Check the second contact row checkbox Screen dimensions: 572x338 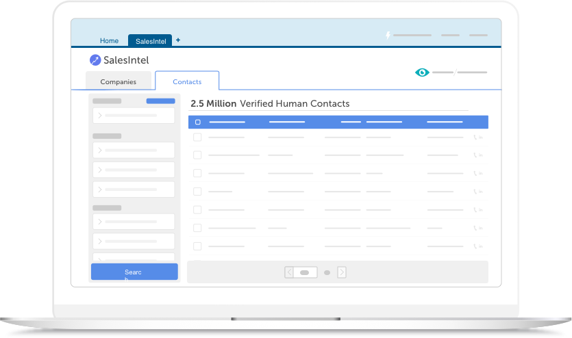pos(197,155)
